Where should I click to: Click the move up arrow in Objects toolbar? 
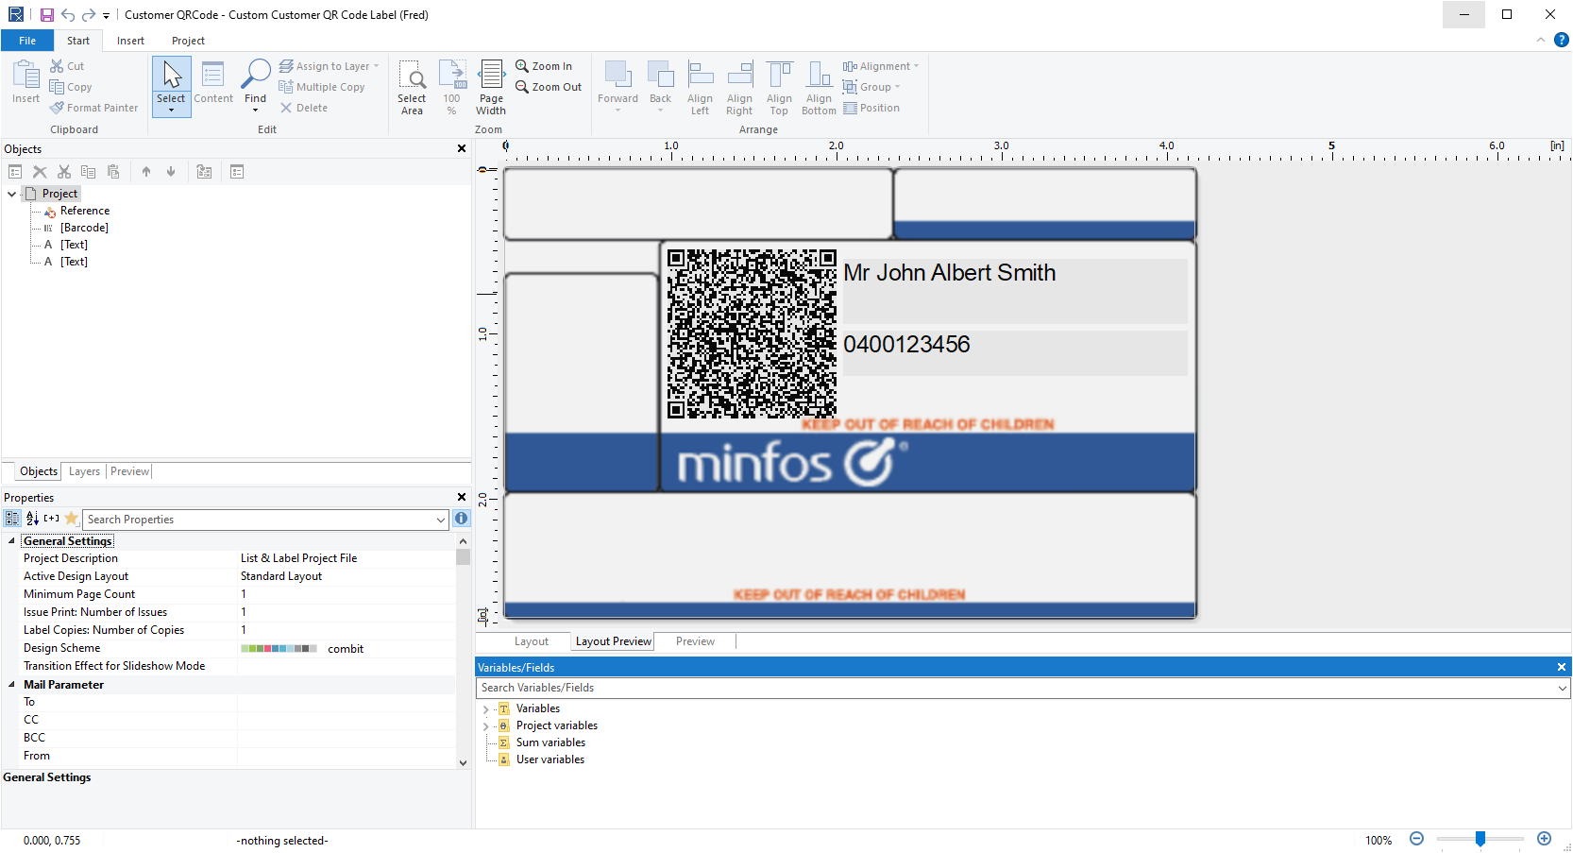tap(146, 171)
